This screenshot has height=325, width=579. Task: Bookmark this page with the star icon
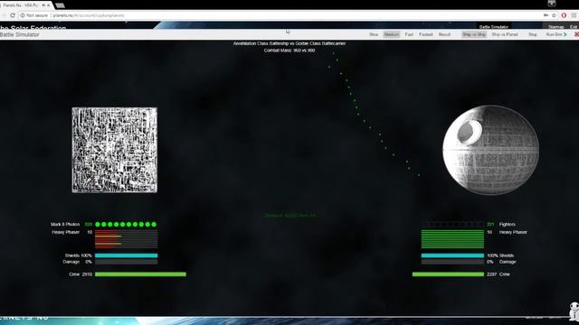coord(554,15)
